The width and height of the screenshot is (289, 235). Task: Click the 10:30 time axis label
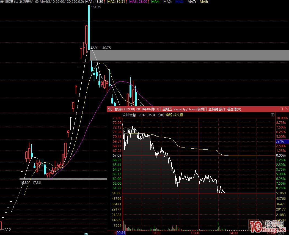coord(156,233)
